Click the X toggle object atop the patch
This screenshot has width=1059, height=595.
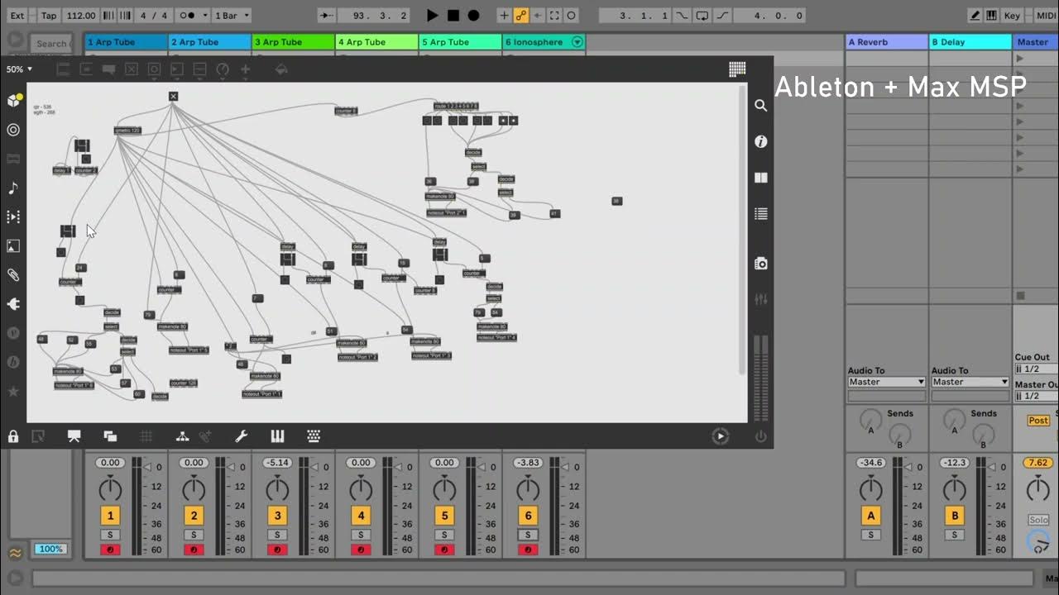pyautogui.click(x=173, y=97)
